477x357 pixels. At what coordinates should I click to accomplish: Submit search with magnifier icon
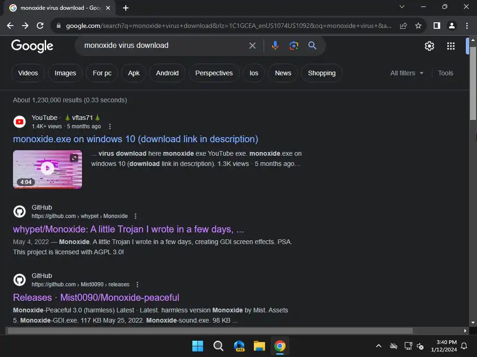[312, 46]
